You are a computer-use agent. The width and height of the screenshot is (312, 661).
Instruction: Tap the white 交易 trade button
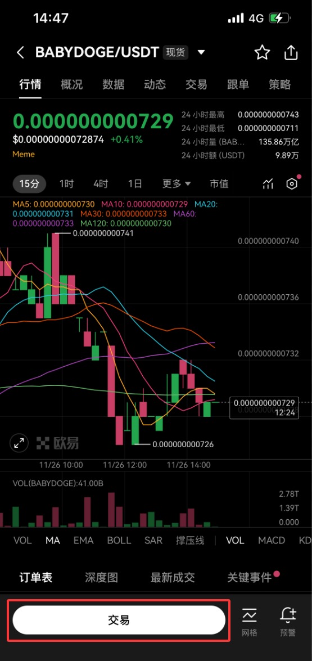coord(119,620)
